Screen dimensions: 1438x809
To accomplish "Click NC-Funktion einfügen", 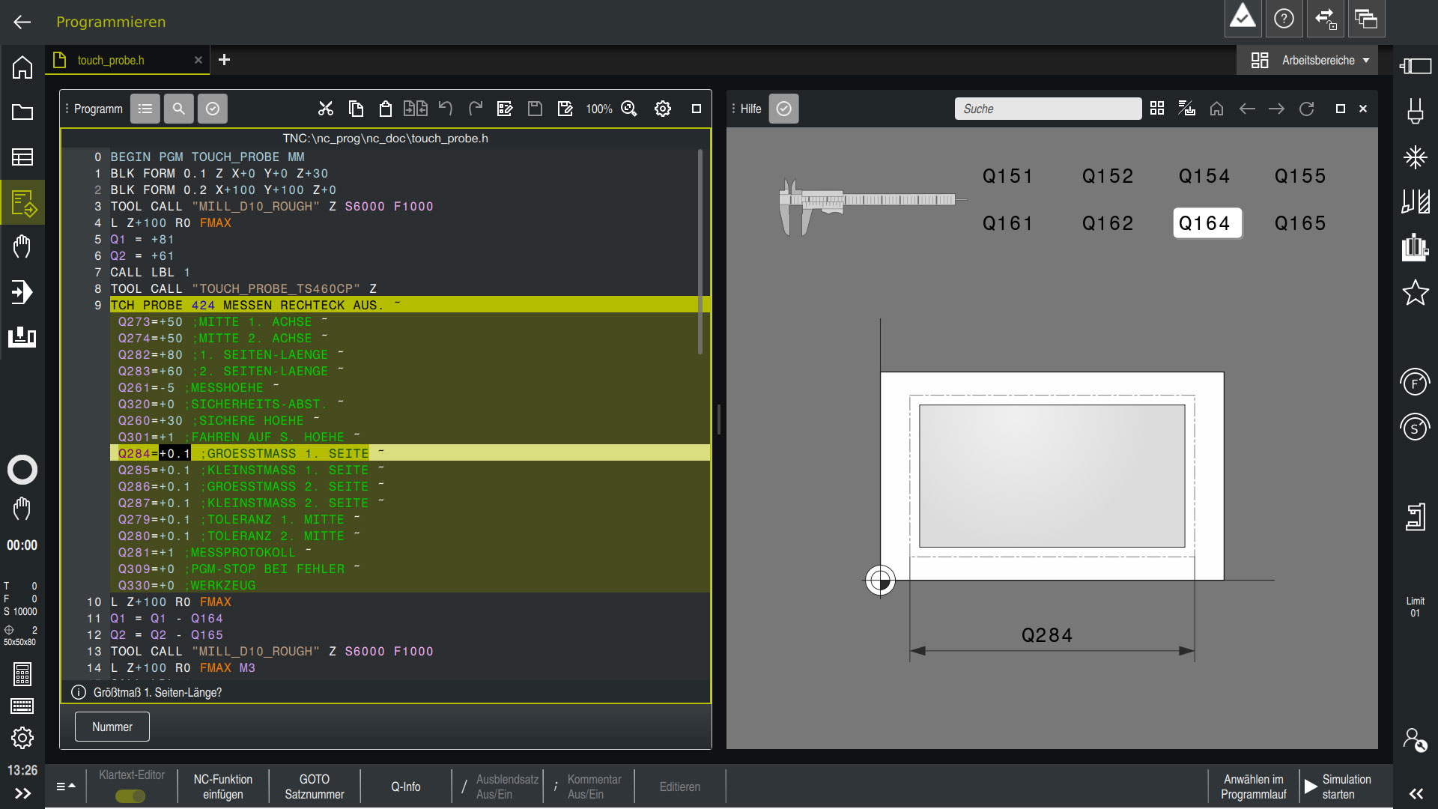I will point(223,787).
